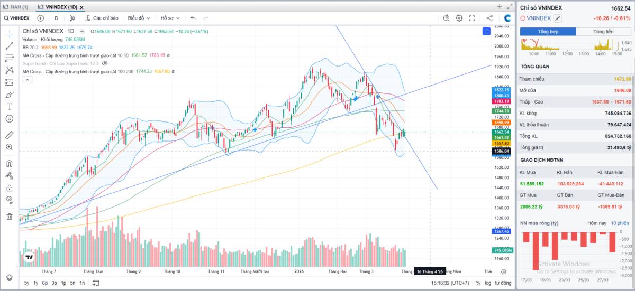
Task: Open the Fibonacci retracement tool group
Action: tap(10, 58)
